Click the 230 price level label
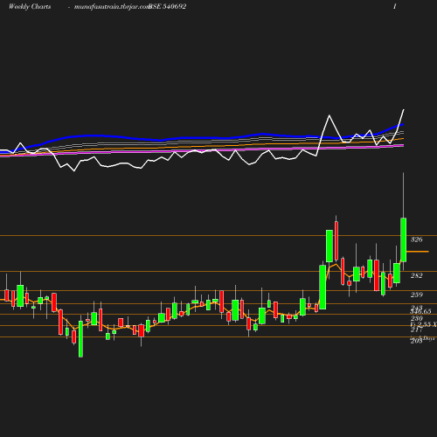The image size is (437, 437). pos(417,318)
